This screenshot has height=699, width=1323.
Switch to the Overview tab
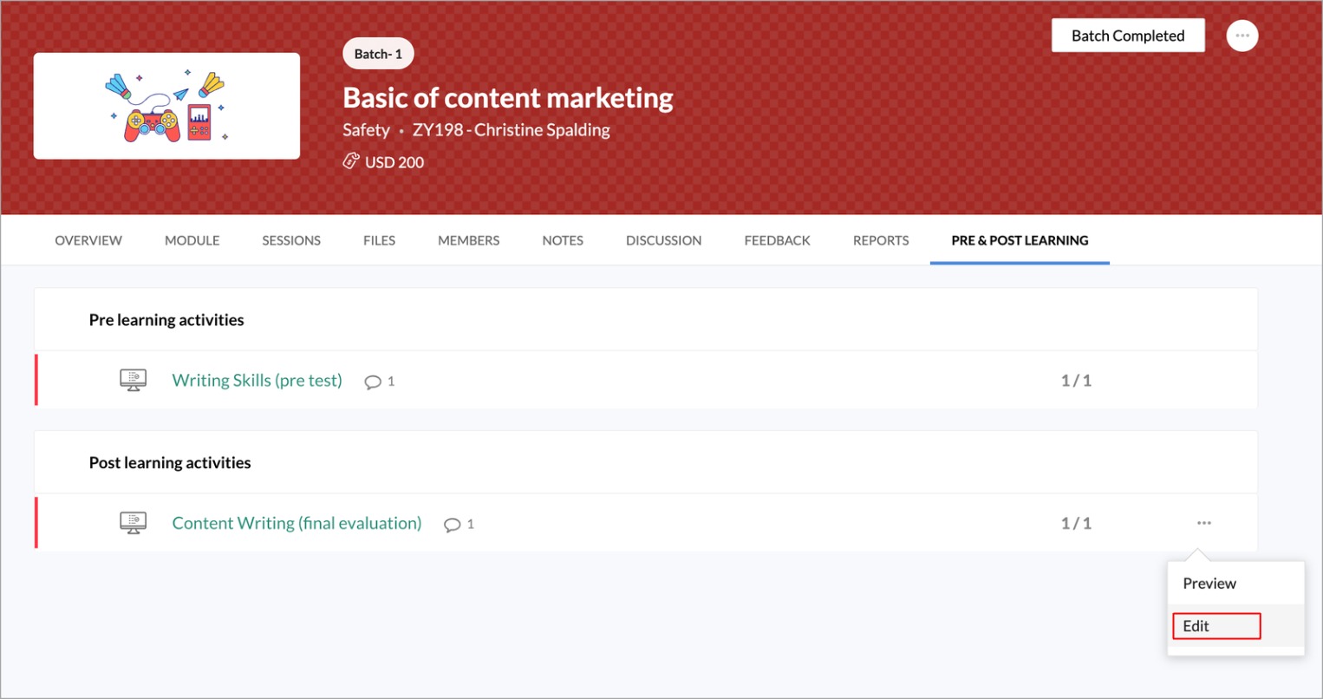click(88, 240)
